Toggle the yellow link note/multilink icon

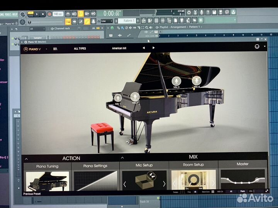[x=87, y=22]
